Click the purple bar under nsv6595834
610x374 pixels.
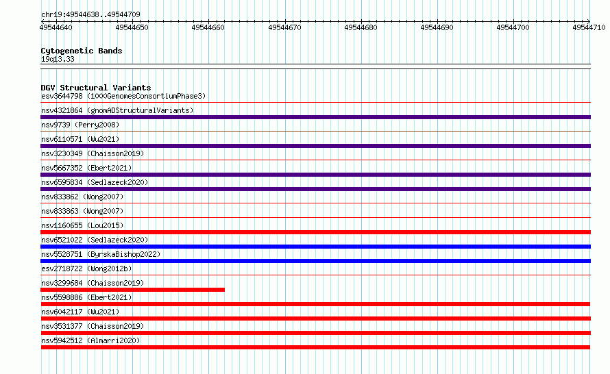click(x=315, y=189)
